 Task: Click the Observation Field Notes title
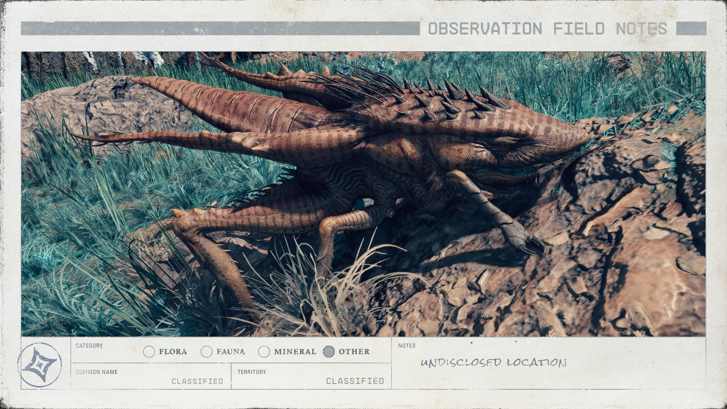(x=548, y=28)
